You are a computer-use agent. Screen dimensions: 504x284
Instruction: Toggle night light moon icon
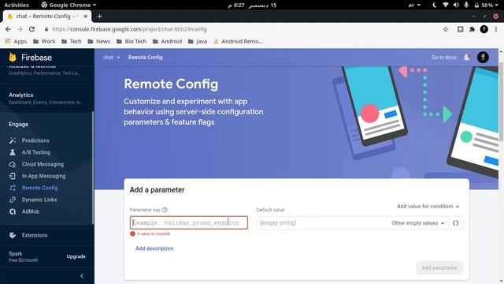coord(434,6)
